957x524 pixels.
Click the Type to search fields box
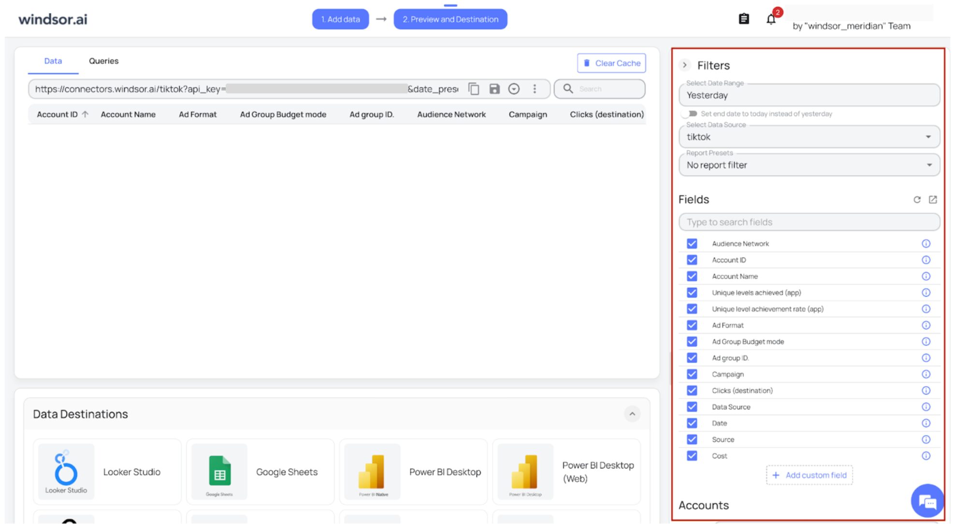(809, 222)
